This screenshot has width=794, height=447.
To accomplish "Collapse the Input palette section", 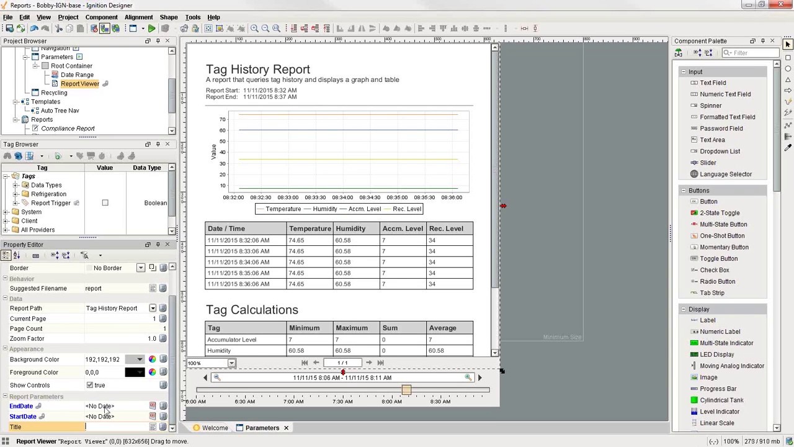I will (x=684, y=72).
